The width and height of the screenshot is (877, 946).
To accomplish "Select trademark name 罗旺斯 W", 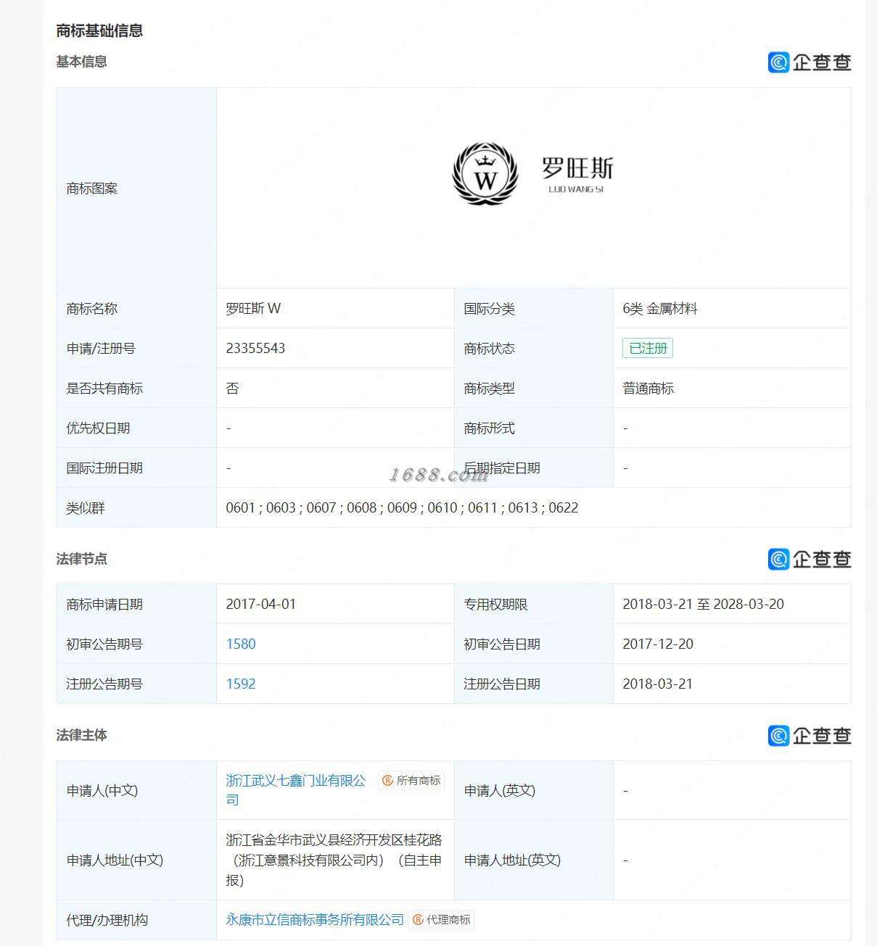I will [x=253, y=308].
